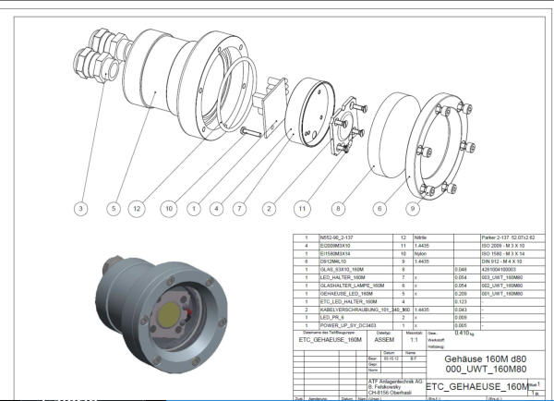Click the 'Nitrile' material cell

point(433,237)
